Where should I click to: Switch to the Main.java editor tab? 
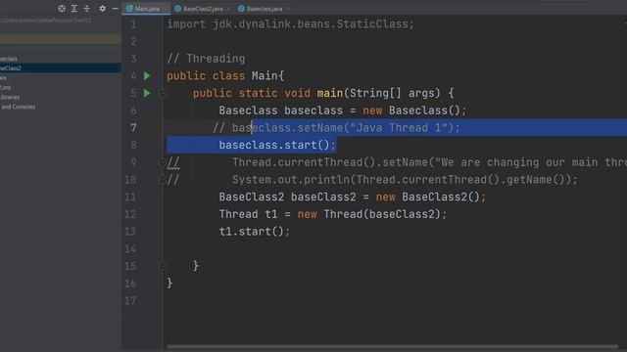pyautogui.click(x=146, y=9)
